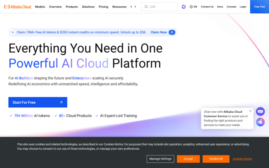Click the purple AI sparkle floating button

pyautogui.click(x=260, y=122)
